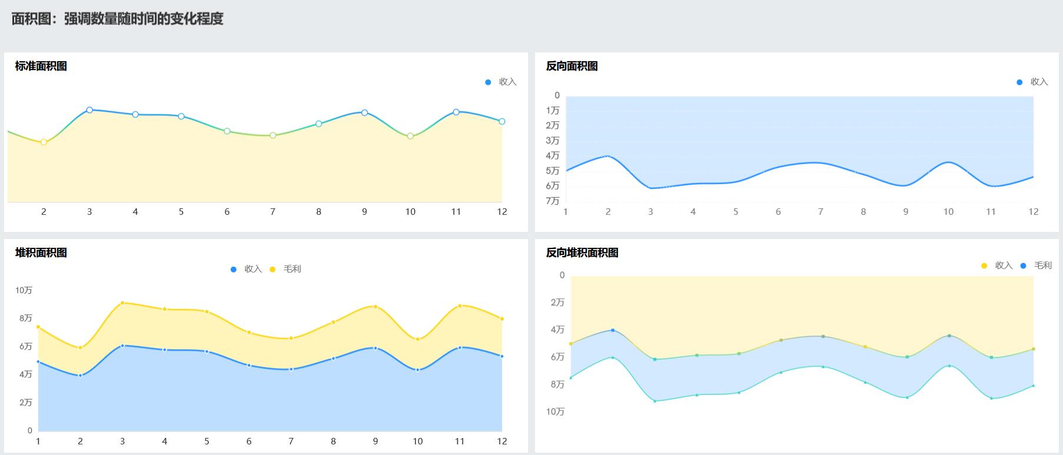
Task: Click the month 3 data point in 标准面积图
Action: [89, 110]
